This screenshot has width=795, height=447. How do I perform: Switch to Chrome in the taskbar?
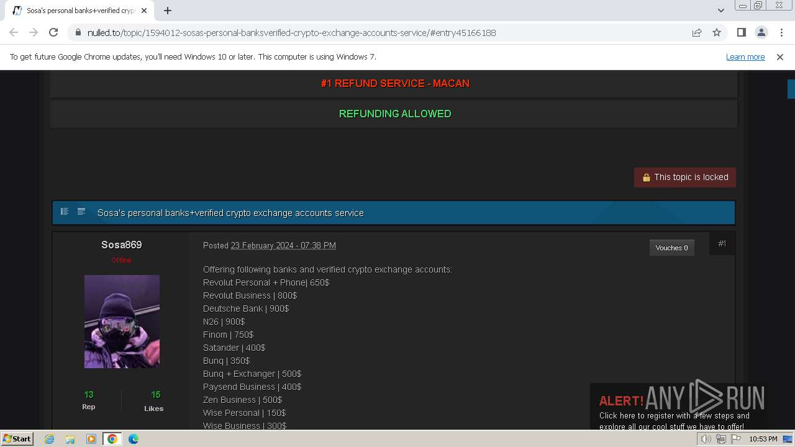pos(112,439)
